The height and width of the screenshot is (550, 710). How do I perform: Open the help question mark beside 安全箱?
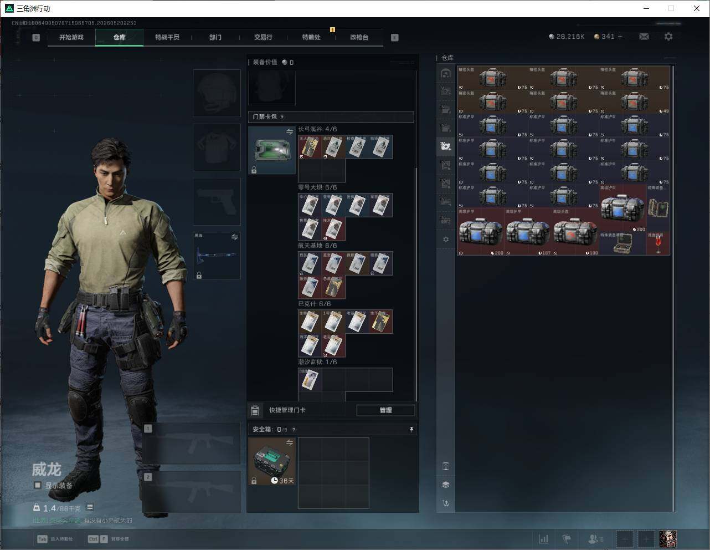click(x=294, y=429)
